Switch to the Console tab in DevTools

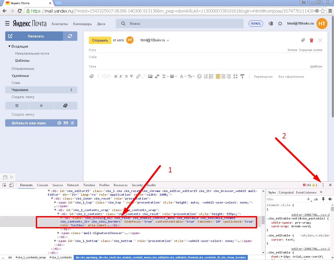(x=43, y=185)
